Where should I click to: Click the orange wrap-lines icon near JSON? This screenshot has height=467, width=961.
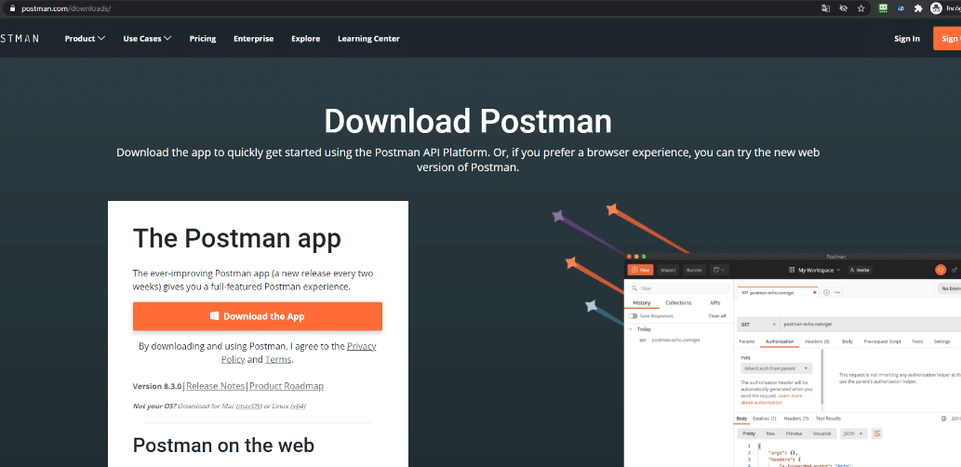(x=877, y=434)
